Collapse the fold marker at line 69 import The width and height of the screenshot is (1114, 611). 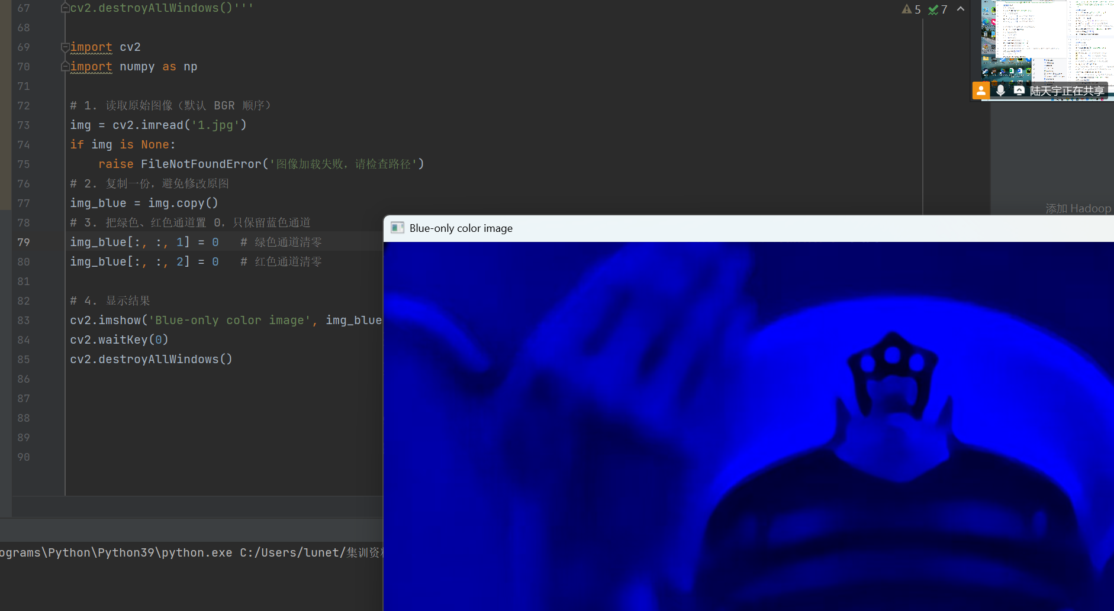[x=65, y=47]
